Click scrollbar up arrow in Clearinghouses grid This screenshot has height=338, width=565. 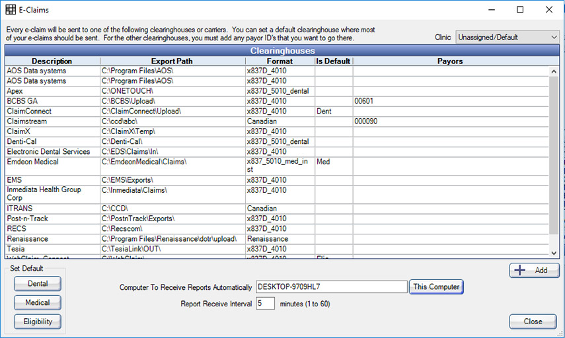click(554, 71)
